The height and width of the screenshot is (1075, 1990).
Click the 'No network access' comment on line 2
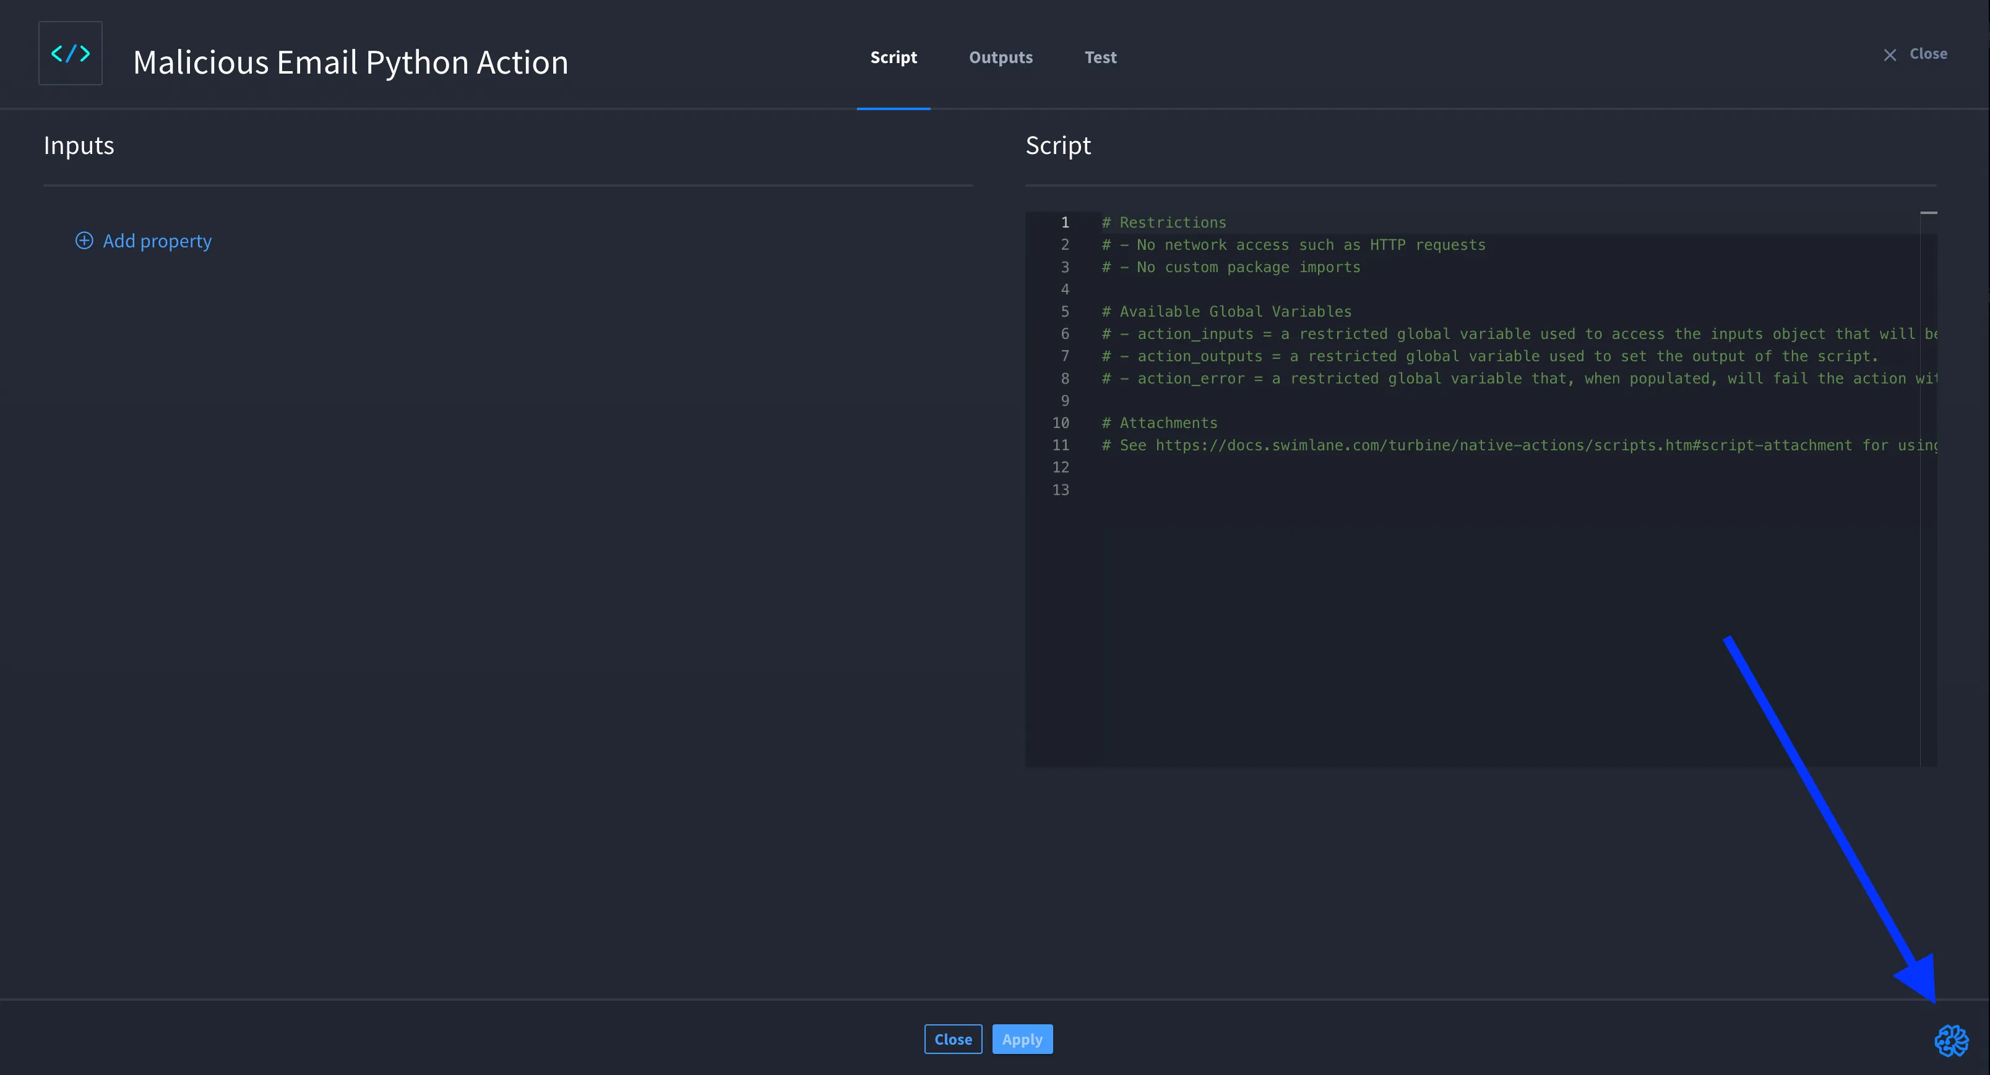[x=1293, y=245]
